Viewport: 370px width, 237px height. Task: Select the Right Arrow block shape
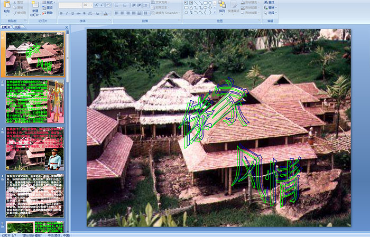point(205,7)
